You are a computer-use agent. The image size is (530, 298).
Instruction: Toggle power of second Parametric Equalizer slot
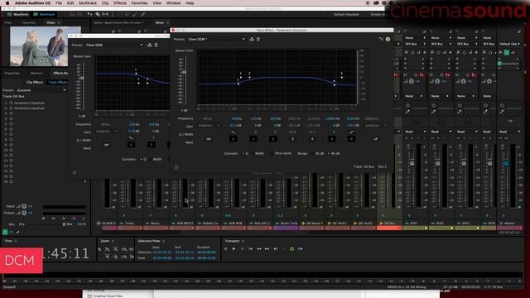point(11,108)
